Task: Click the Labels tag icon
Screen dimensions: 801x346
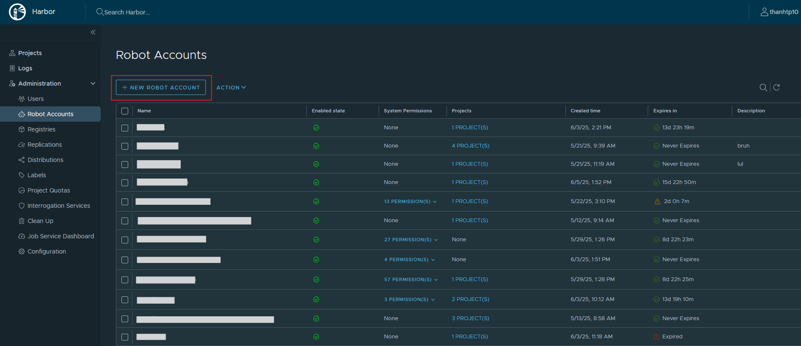Action: tap(22, 175)
